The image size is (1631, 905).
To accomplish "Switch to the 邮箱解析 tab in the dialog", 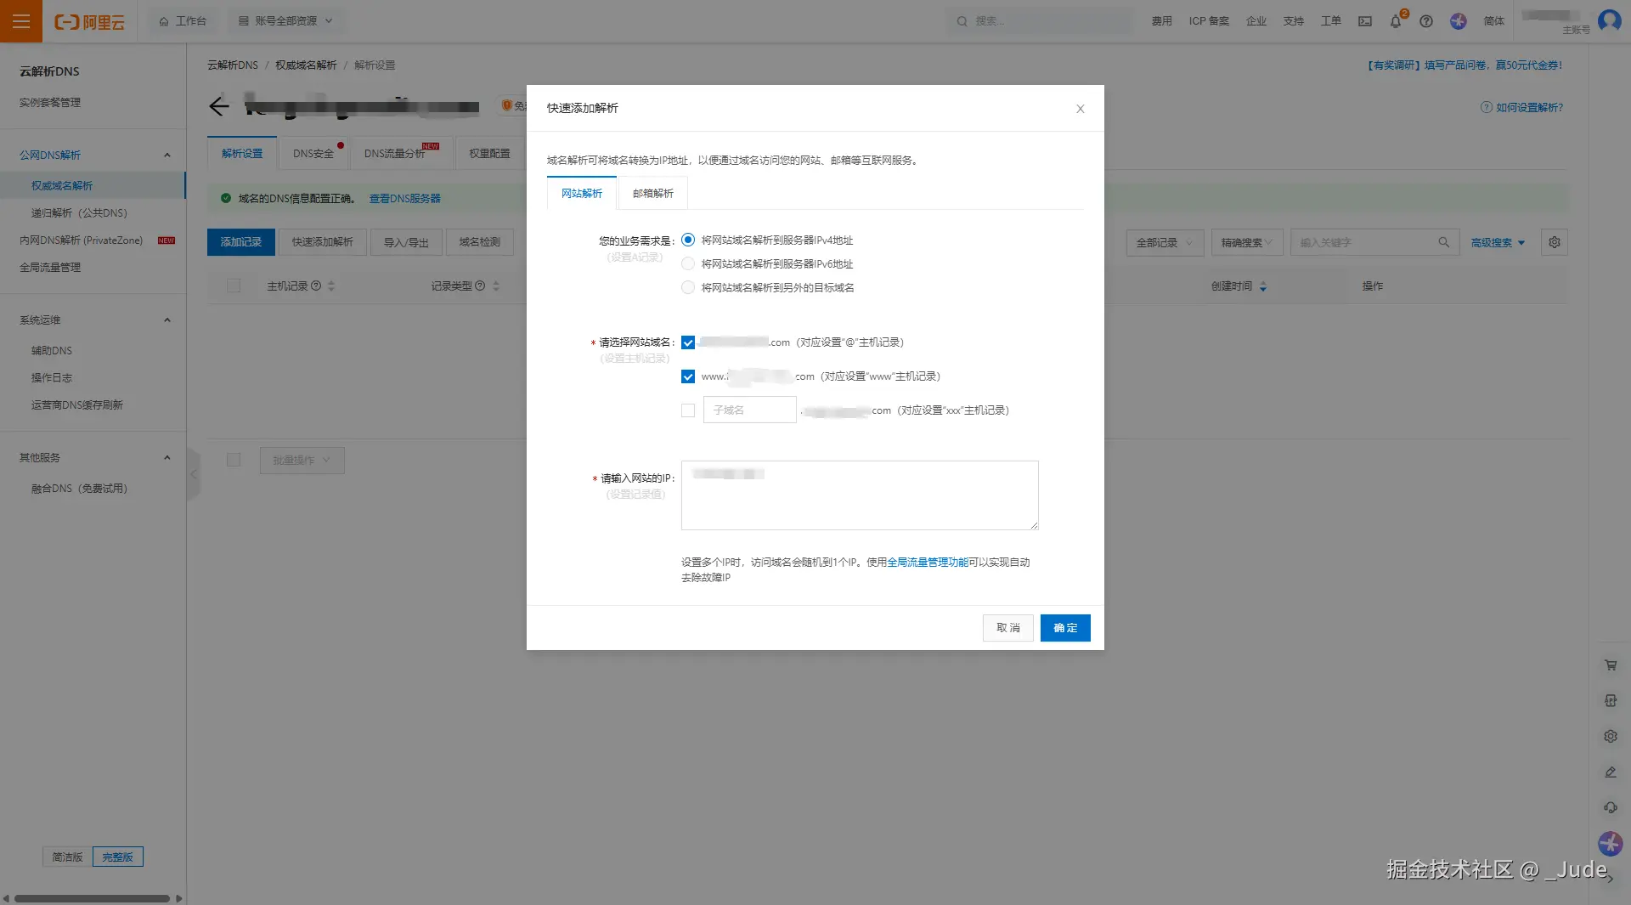I will pos(653,193).
